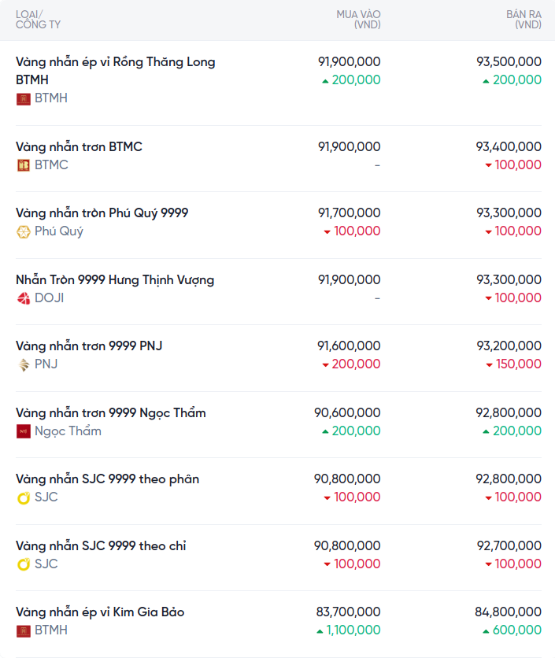The height and width of the screenshot is (658, 555).
Task: Select Vàng nhẫn tròn Phú Quý 9999
Action: [x=102, y=213]
